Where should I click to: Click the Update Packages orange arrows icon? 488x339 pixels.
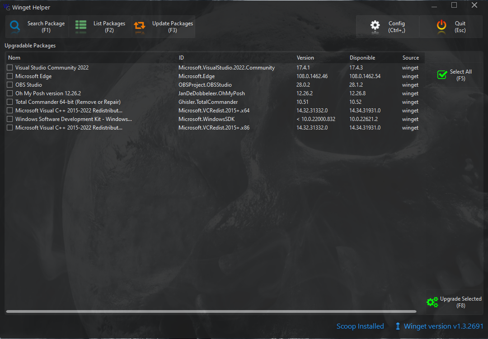[x=140, y=26]
